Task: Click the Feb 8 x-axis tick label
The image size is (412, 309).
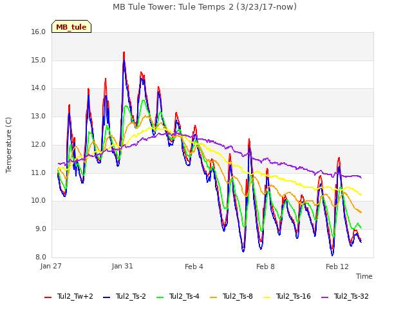Action: [265, 267]
